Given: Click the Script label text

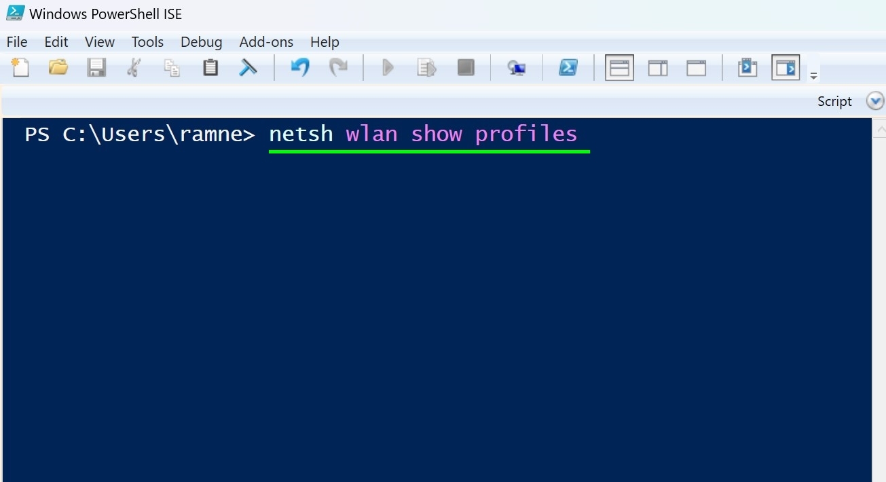Looking at the screenshot, I should click(834, 101).
